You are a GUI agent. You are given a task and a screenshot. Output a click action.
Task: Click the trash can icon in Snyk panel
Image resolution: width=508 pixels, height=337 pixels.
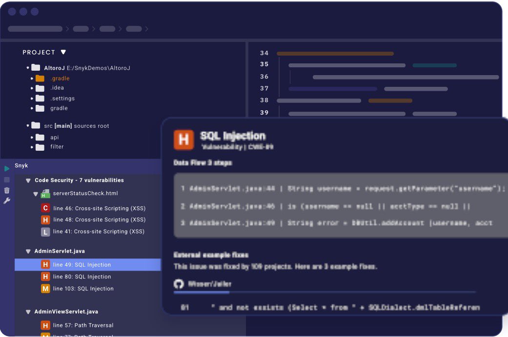pos(7,190)
